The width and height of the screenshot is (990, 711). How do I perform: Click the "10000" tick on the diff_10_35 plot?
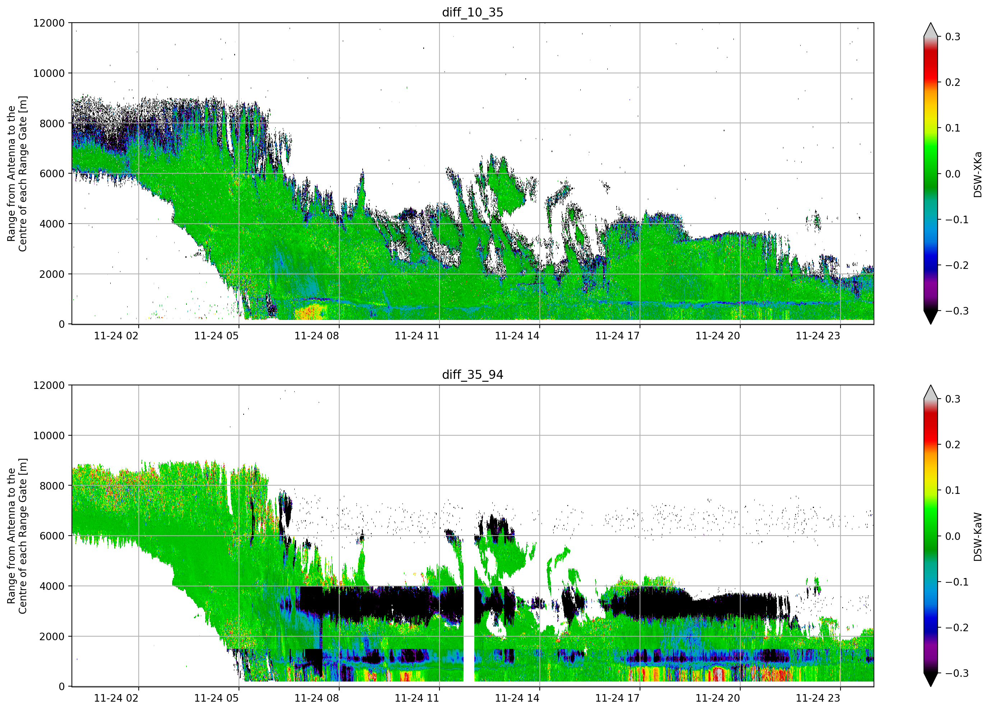pos(49,73)
